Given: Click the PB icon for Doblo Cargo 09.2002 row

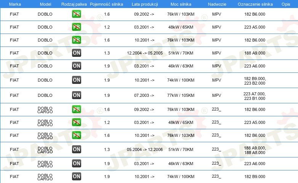Looking at the screenshot, I should (x=76, y=109).
